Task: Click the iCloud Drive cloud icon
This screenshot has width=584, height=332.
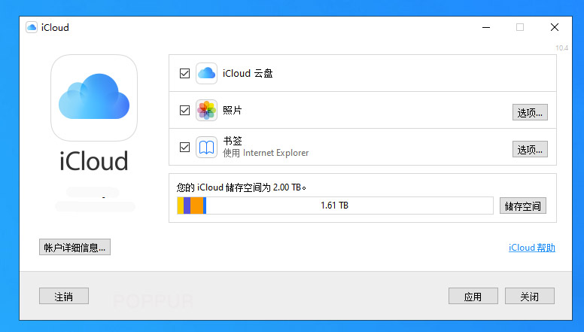Action: pos(206,74)
